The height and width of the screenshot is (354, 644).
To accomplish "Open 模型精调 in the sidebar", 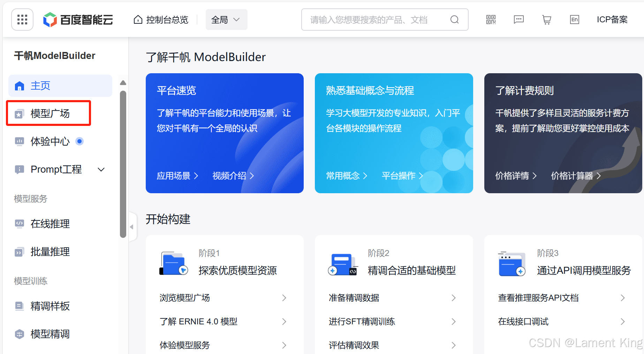I will [x=60, y=334].
